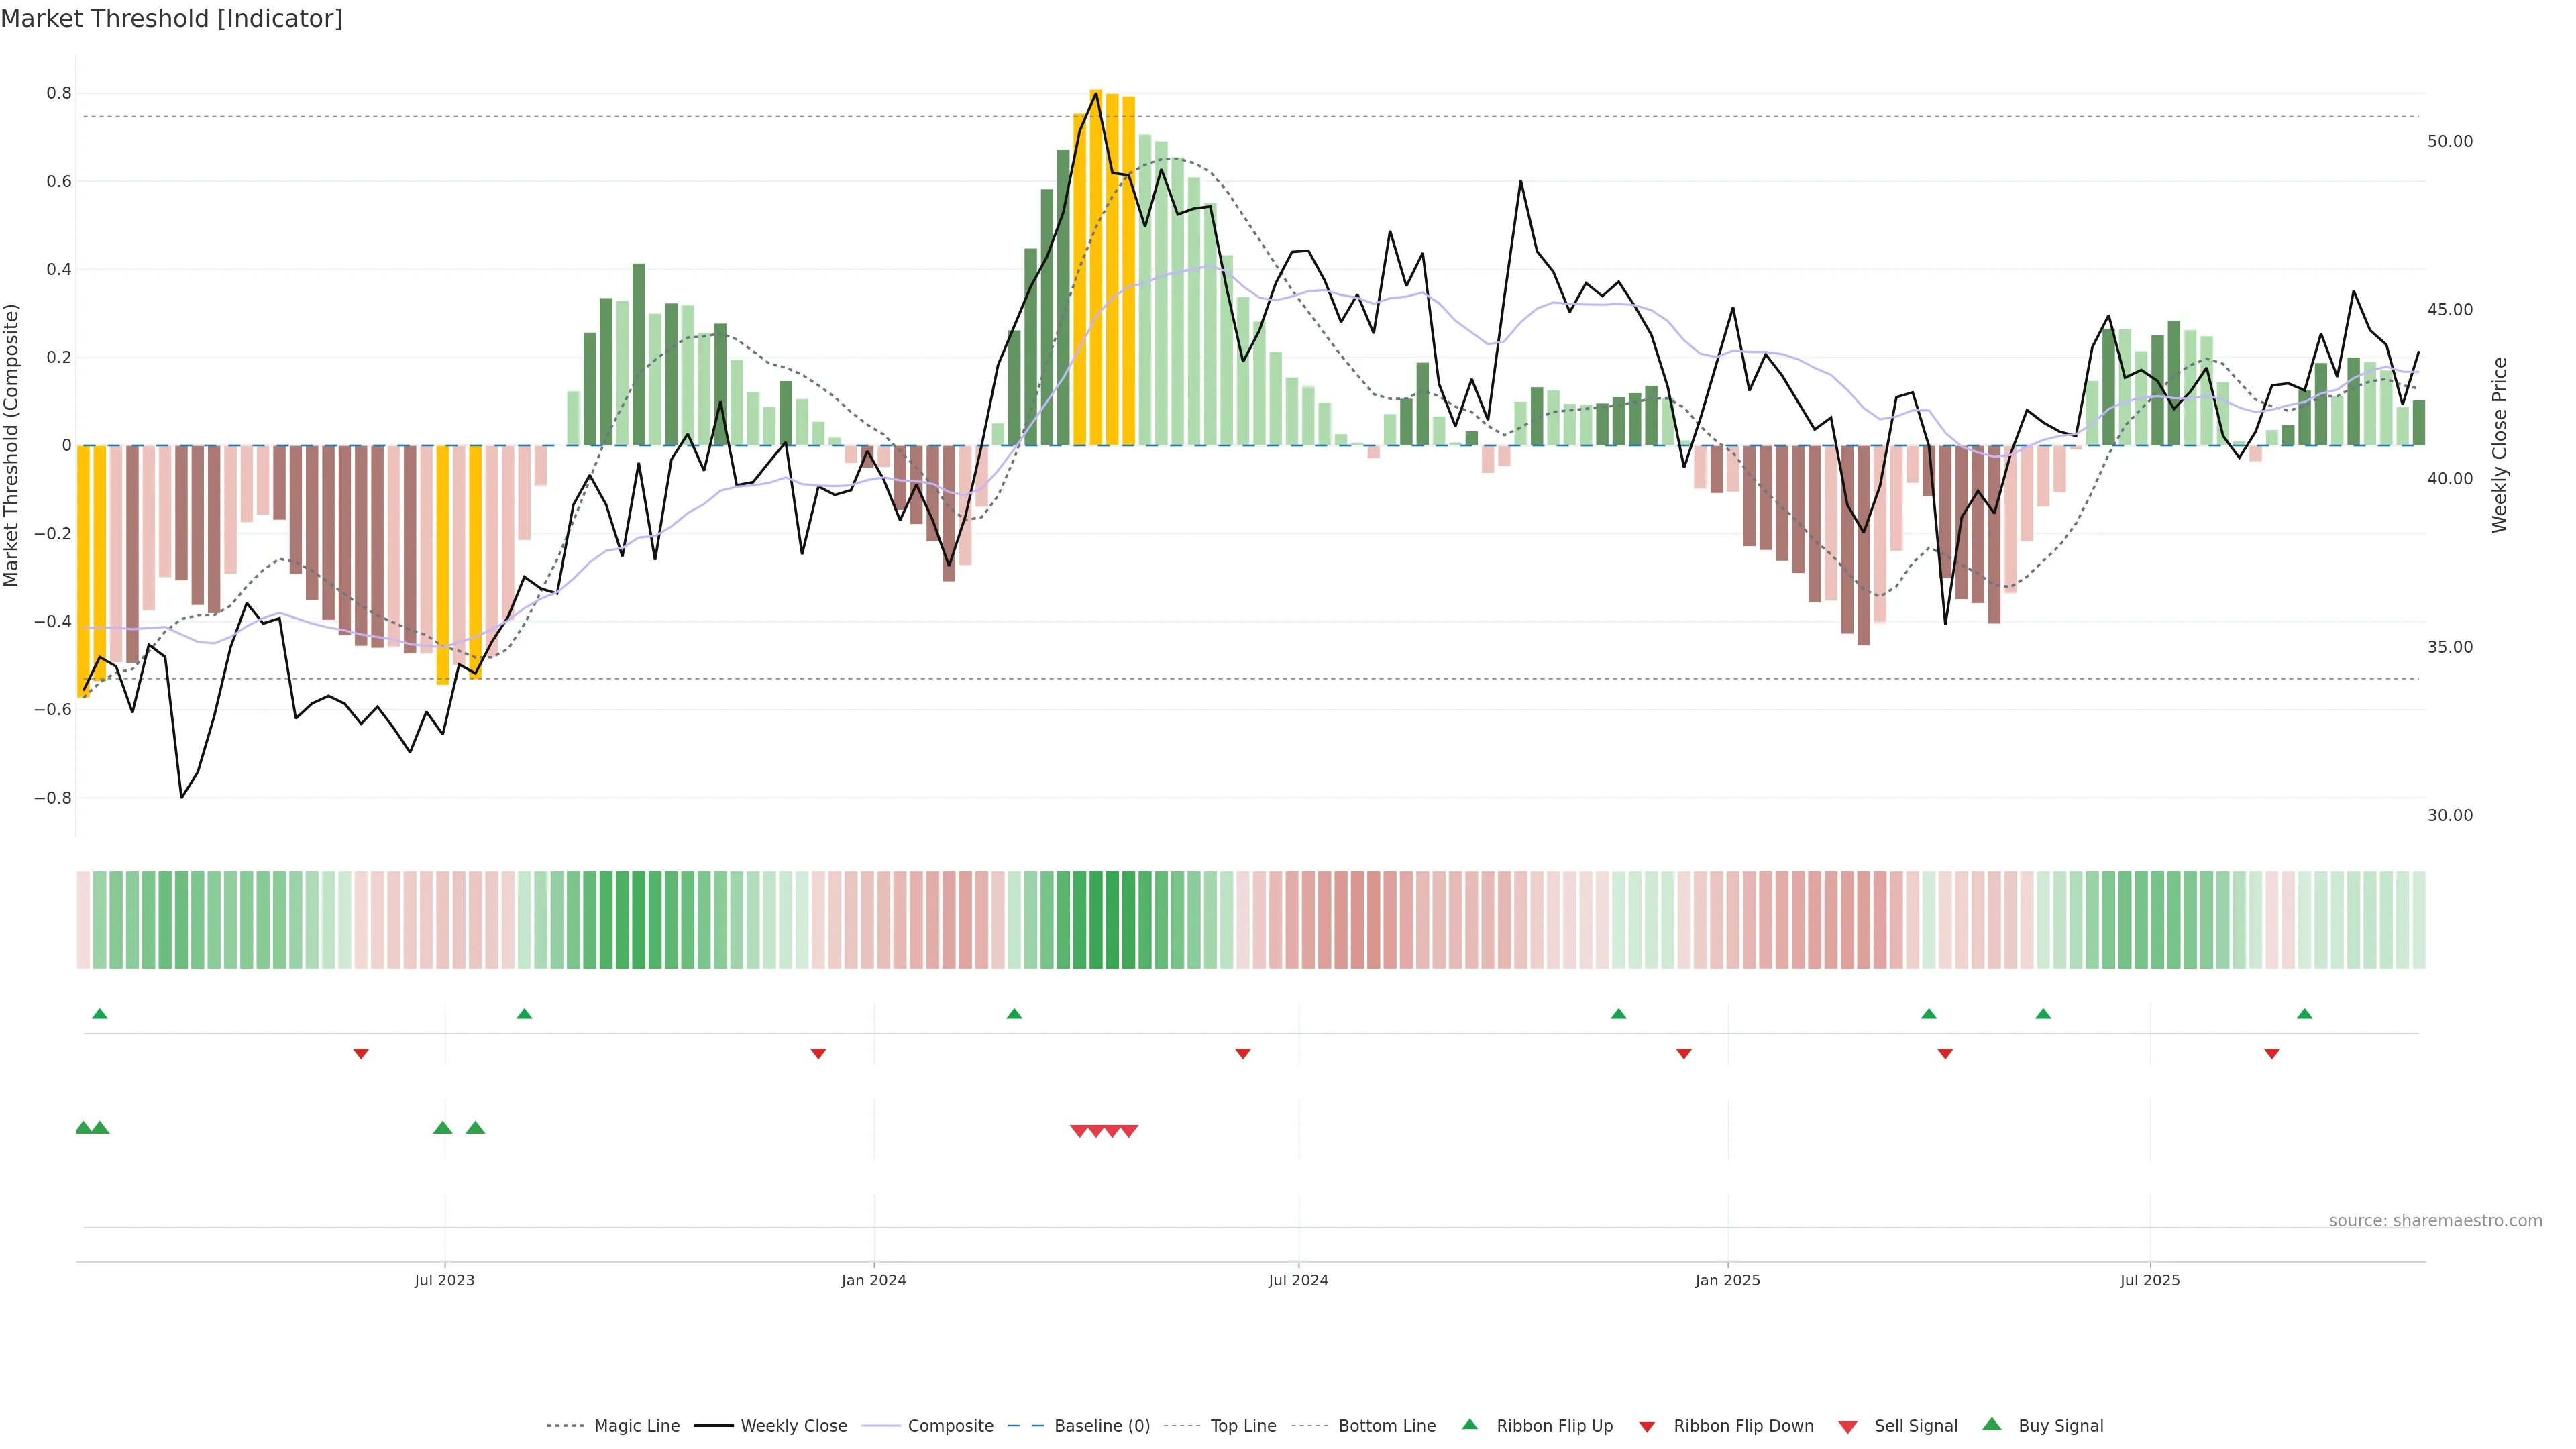Click the first red sell signal triangle

pyautogui.click(x=1079, y=1131)
